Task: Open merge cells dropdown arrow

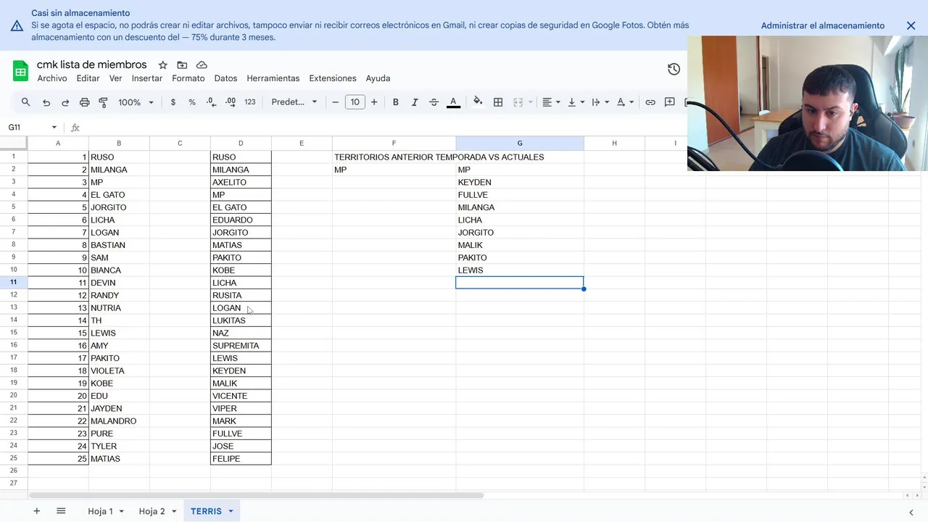Action: point(531,102)
